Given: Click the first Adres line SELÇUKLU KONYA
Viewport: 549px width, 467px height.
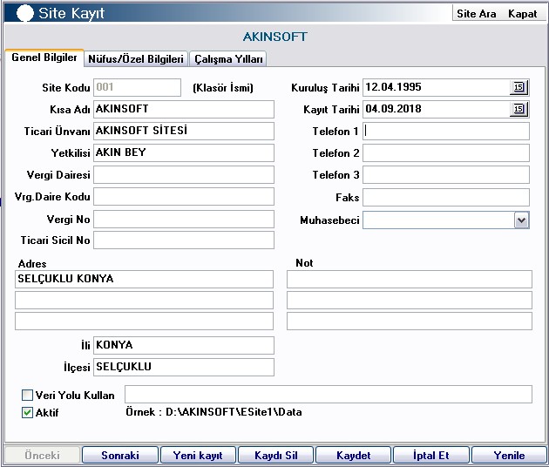Looking at the screenshot, I should tap(144, 279).
